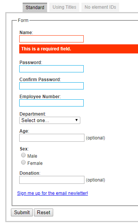Click the required field error banner

tap(78, 49)
